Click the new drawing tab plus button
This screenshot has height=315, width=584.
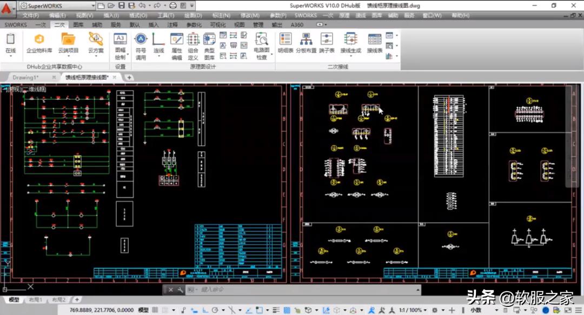pyautogui.click(x=129, y=77)
